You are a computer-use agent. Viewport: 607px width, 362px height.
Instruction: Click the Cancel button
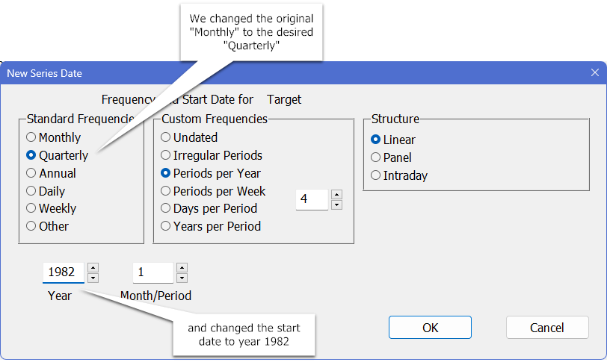coord(546,328)
